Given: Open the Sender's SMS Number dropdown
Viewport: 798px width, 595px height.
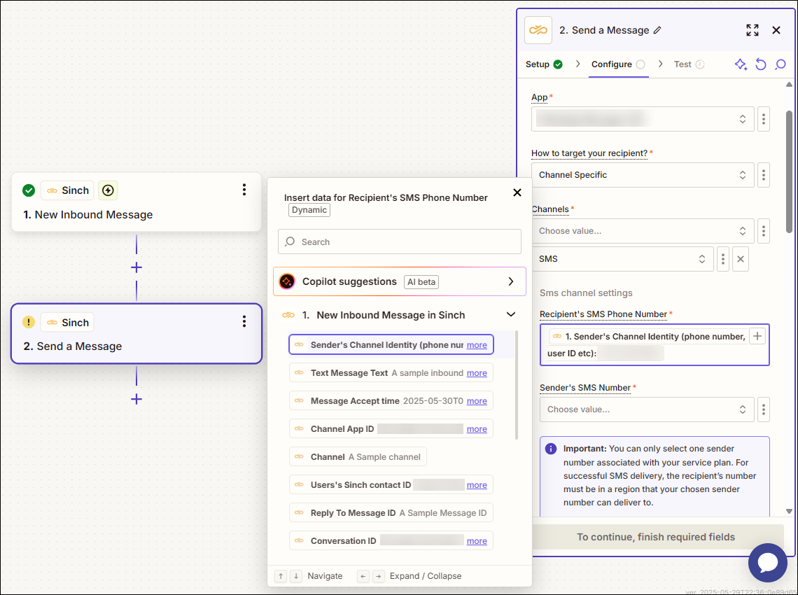Looking at the screenshot, I should [647, 409].
